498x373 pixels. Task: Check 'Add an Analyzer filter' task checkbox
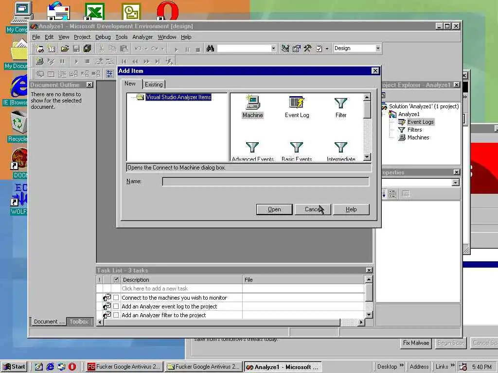click(x=116, y=315)
